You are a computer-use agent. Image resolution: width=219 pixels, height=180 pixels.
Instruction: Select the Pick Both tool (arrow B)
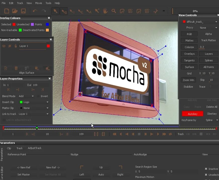(64, 11)
